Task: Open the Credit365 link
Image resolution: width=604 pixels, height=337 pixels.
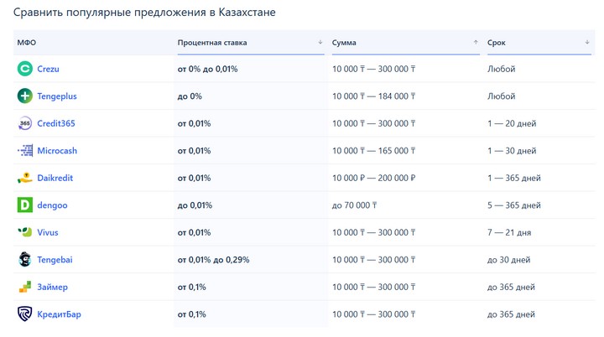Action: 56,123
